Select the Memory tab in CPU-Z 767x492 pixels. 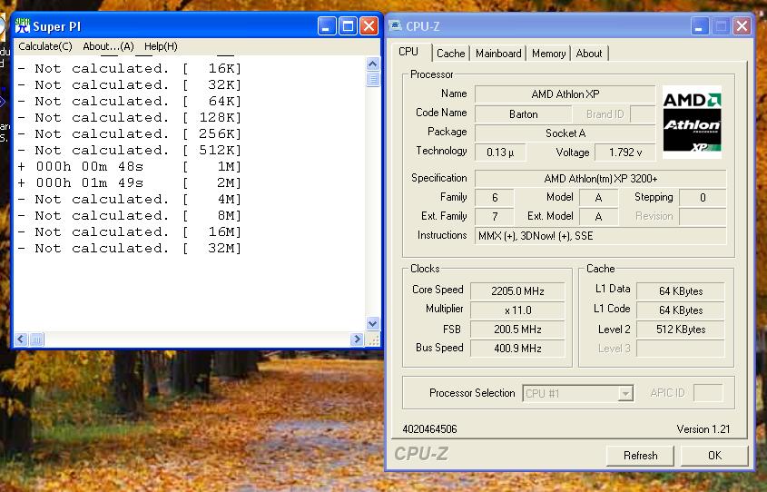pos(548,54)
